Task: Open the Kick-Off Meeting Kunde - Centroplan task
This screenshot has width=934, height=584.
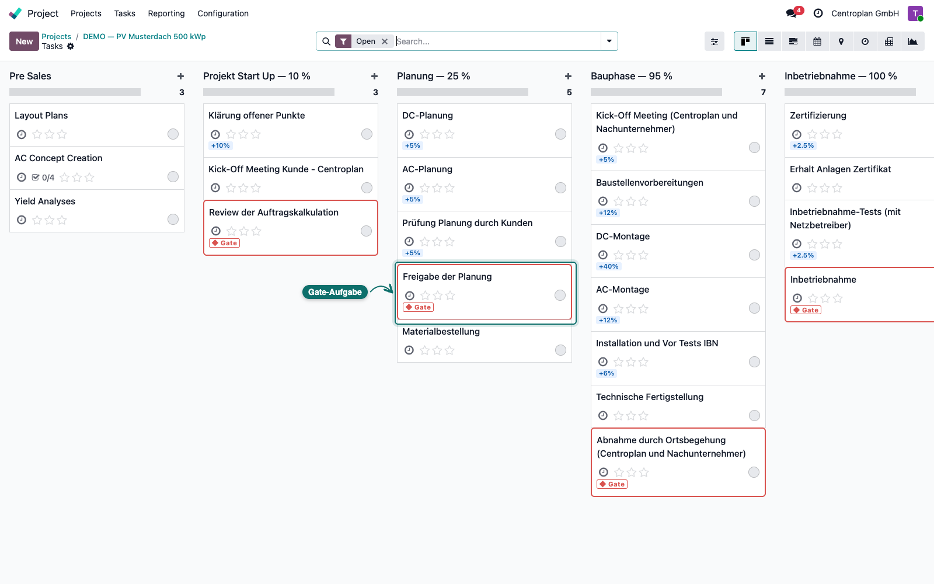Action: pyautogui.click(x=291, y=179)
